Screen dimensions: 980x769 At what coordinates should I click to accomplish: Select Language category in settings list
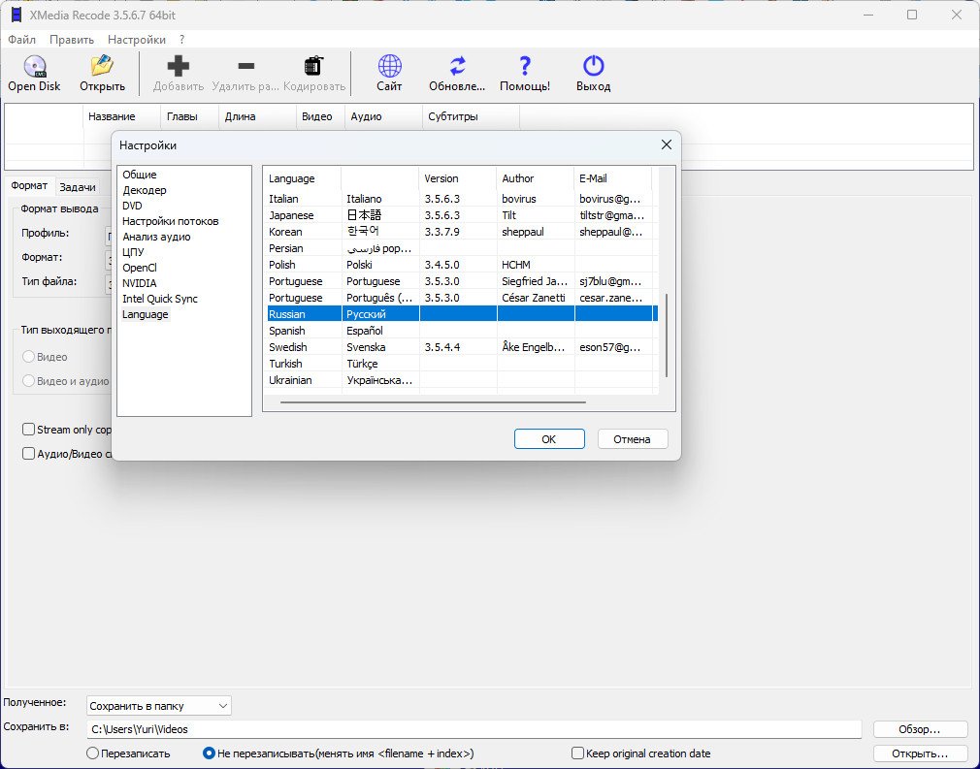pyautogui.click(x=145, y=314)
